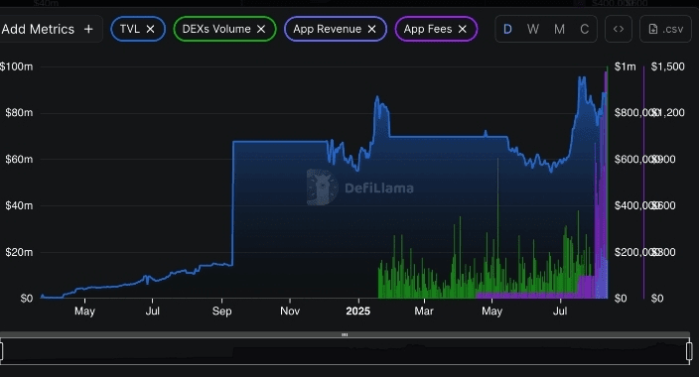Download chart data as .csv
This screenshot has height=377, width=699.
[665, 29]
